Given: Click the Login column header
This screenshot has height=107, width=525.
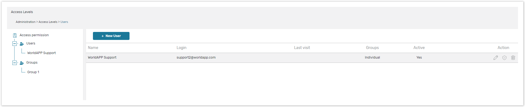Looking at the screenshot, I should click(x=181, y=48).
